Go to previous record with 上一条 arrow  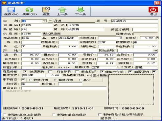(62, 10)
